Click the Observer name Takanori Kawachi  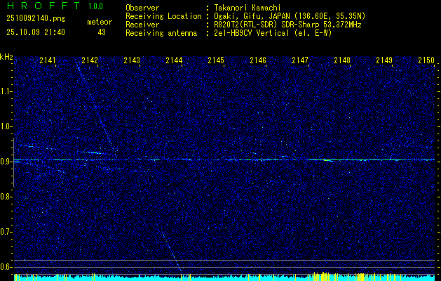click(x=247, y=8)
